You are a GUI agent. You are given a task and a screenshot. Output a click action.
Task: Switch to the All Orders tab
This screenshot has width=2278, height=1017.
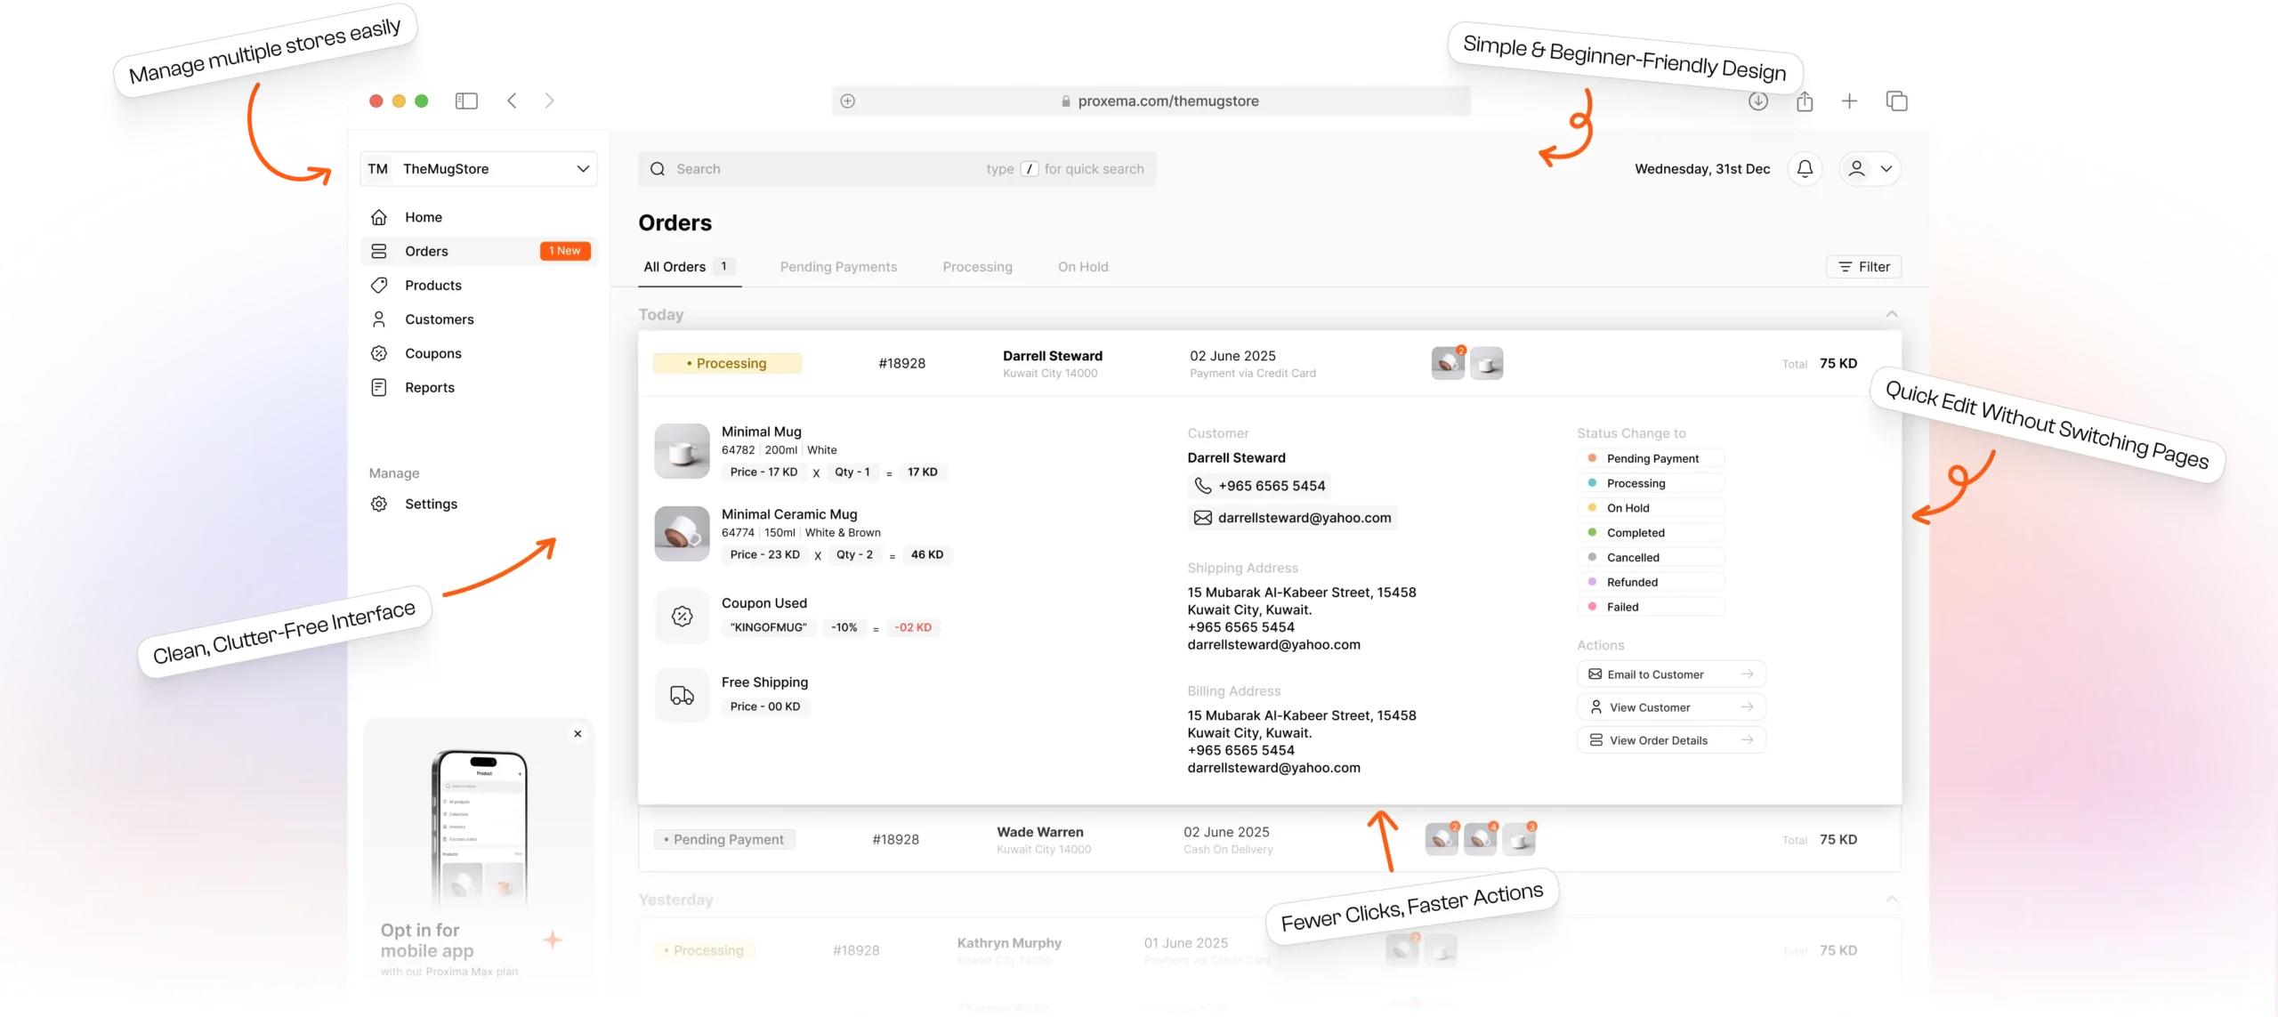click(690, 267)
